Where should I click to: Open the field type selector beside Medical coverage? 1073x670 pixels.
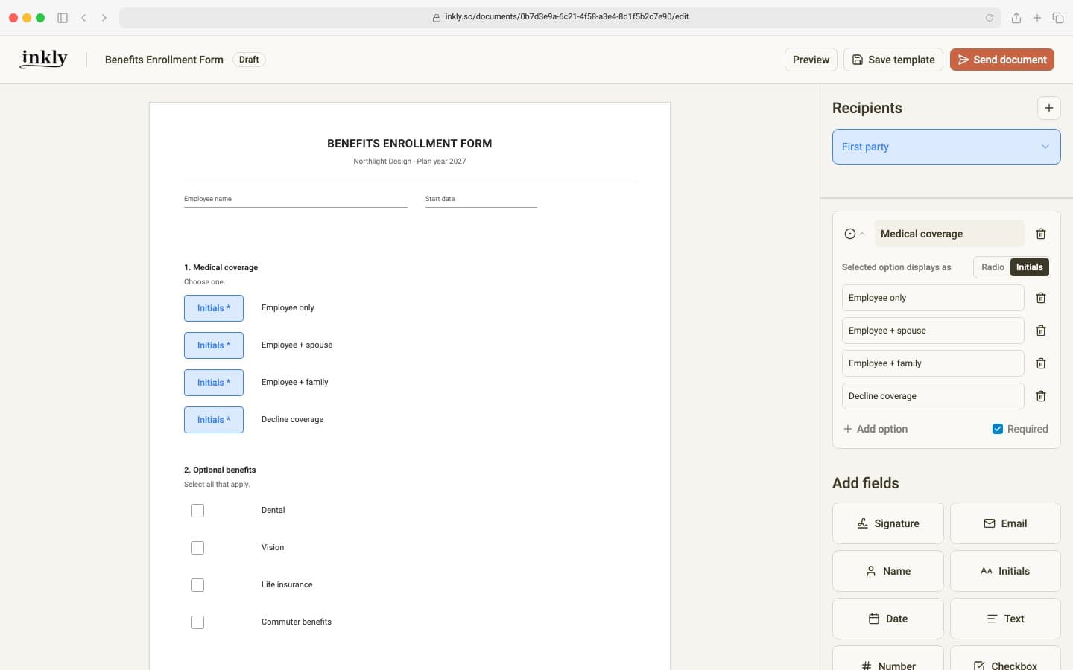tap(854, 234)
